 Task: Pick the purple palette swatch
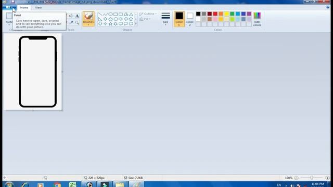(x=249, y=14)
